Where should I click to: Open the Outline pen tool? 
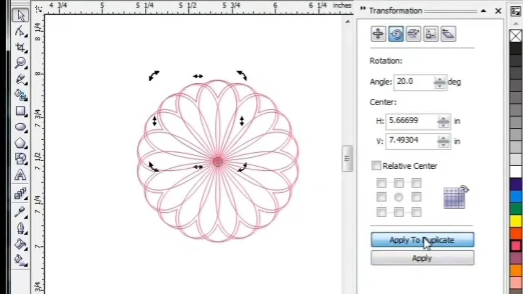tap(20, 228)
